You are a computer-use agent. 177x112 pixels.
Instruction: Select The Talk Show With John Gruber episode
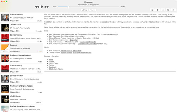(22, 108)
